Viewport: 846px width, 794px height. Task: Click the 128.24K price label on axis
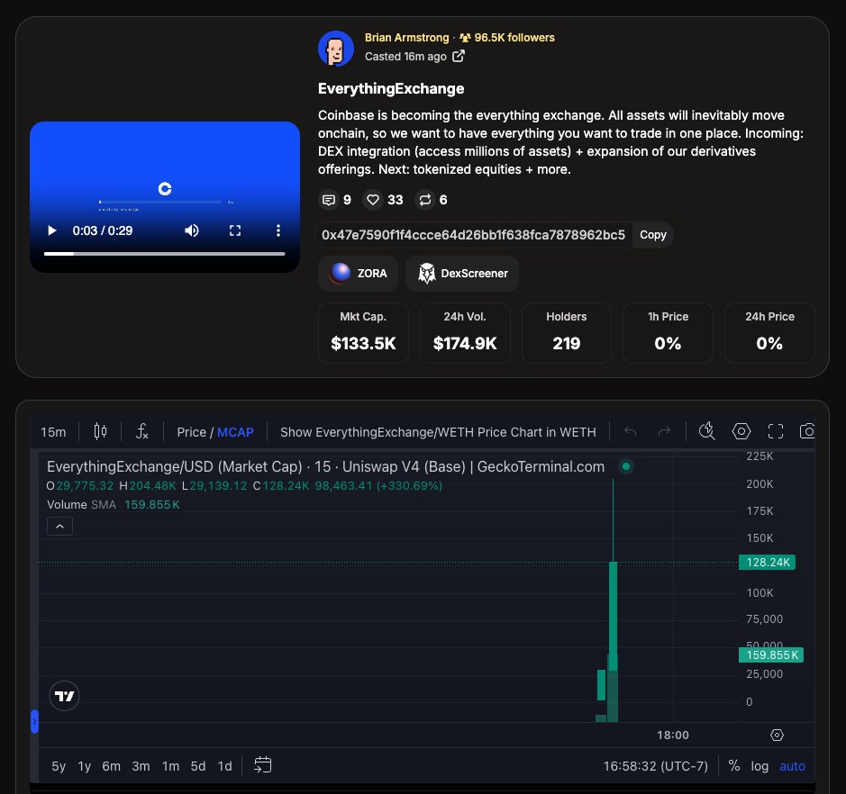(x=768, y=563)
